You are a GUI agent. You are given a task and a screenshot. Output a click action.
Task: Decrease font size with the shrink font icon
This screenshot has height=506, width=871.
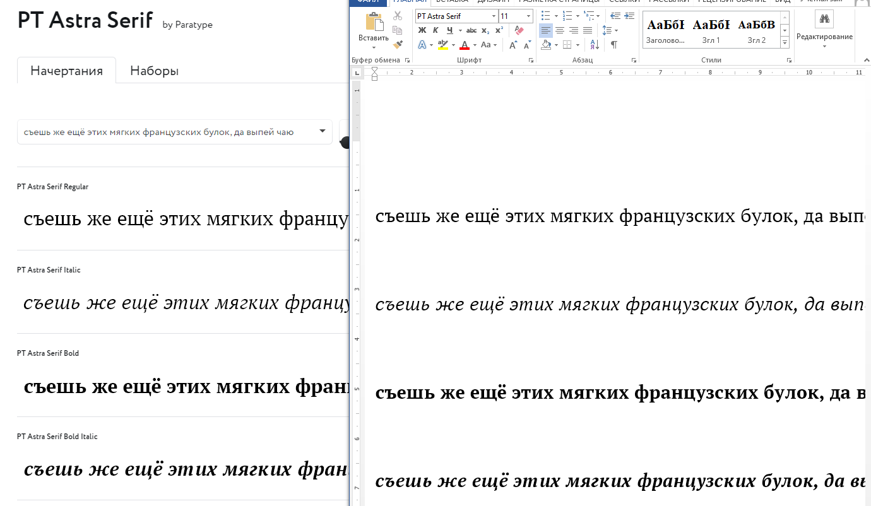pos(526,45)
